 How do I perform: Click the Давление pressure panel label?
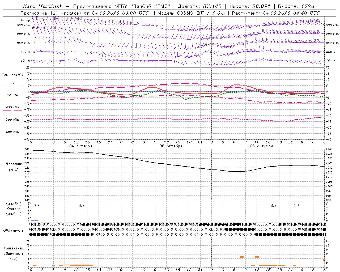14,164
